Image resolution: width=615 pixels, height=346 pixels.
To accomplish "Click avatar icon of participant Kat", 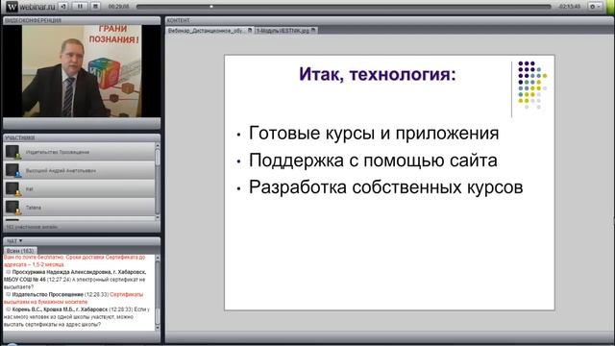I will [12, 189].
